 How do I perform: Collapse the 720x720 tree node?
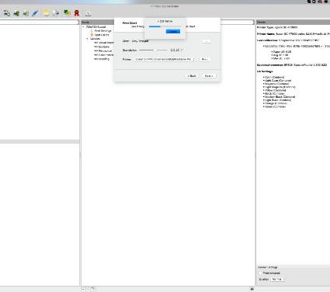[x=83, y=27]
